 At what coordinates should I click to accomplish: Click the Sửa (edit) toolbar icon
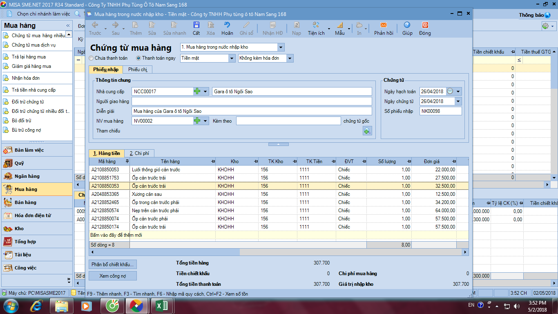[152, 25]
